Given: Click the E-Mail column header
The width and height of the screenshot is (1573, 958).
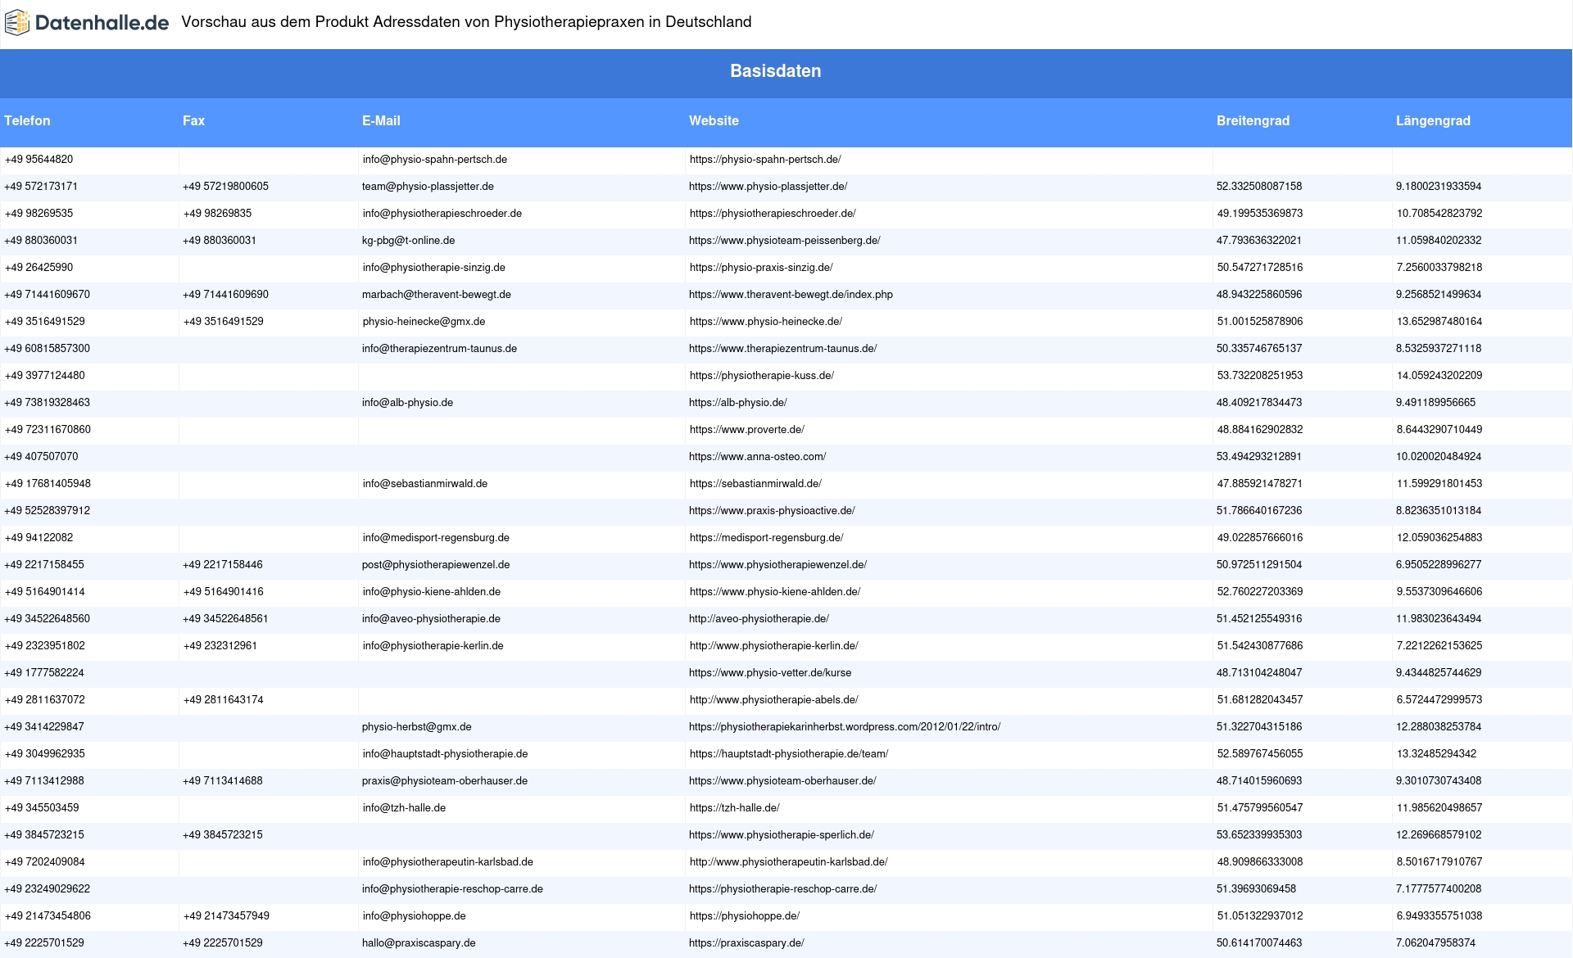Looking at the screenshot, I should [x=381, y=120].
